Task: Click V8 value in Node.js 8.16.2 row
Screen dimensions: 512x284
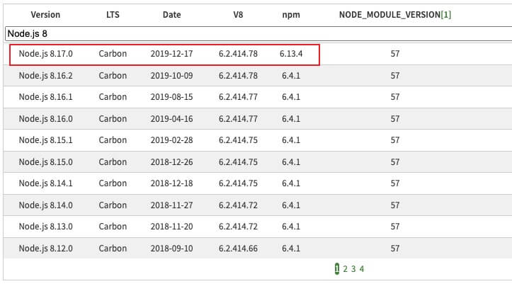Action: click(238, 75)
